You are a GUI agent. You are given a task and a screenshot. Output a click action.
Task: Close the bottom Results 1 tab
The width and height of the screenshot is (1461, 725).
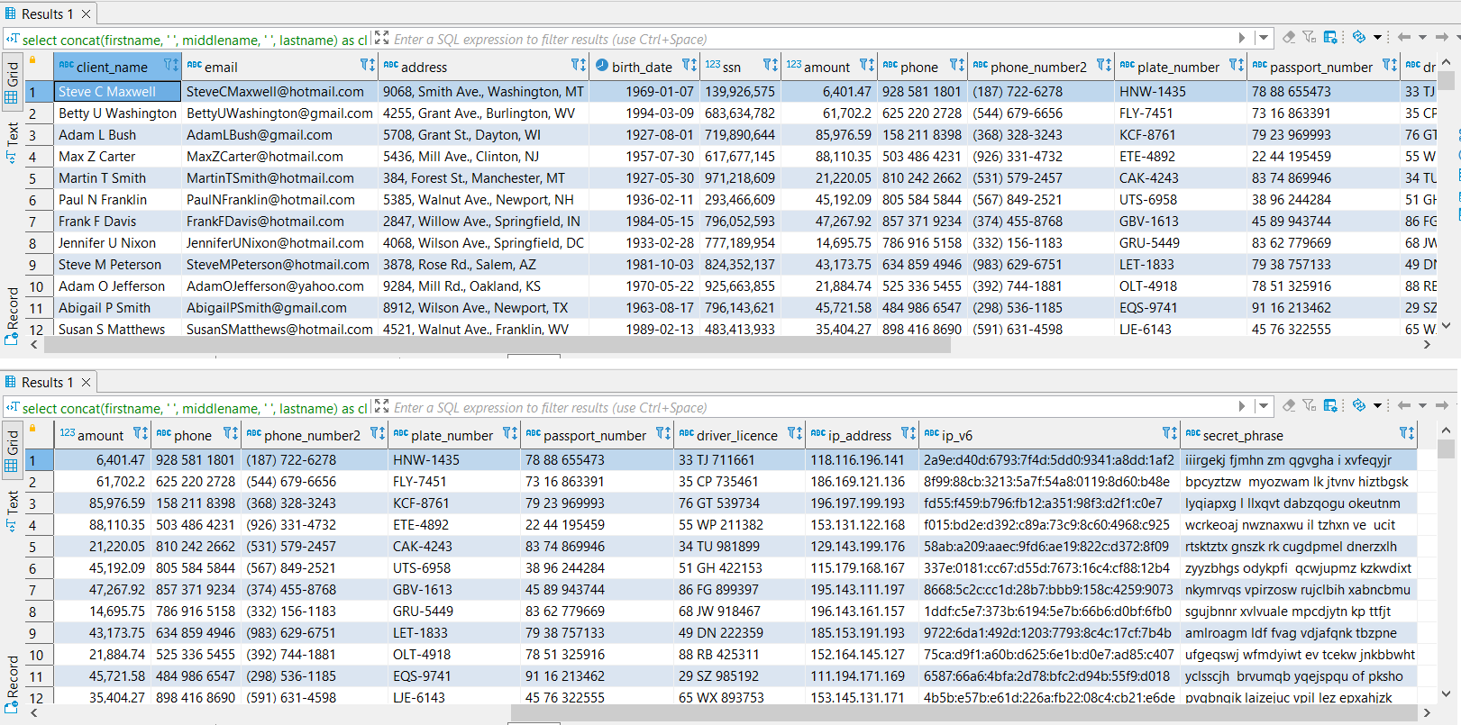[87, 382]
